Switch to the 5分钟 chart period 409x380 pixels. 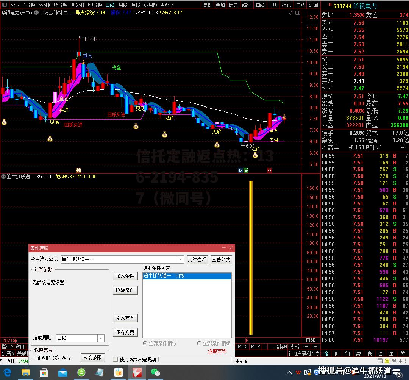tap(44, 5)
